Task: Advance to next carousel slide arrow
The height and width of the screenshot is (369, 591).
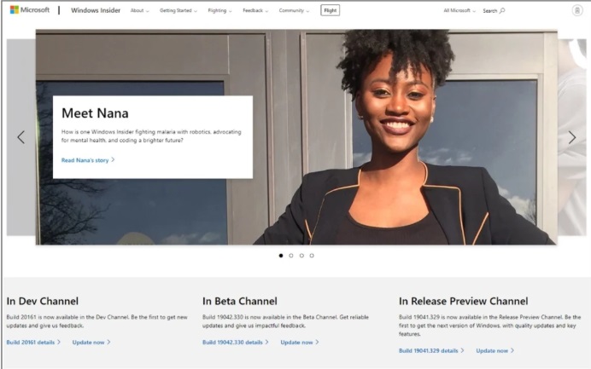Action: pyautogui.click(x=571, y=137)
